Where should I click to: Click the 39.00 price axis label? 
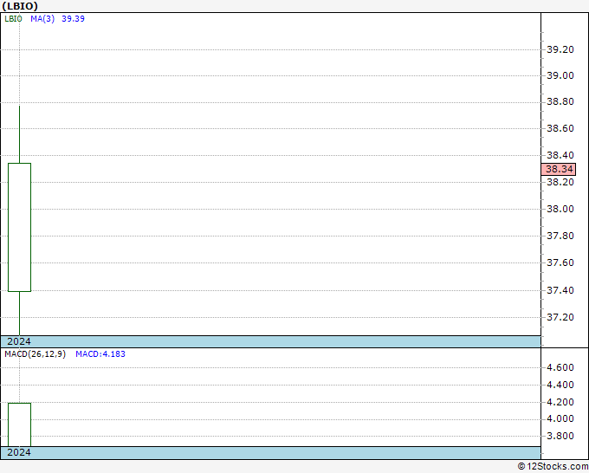(x=560, y=75)
